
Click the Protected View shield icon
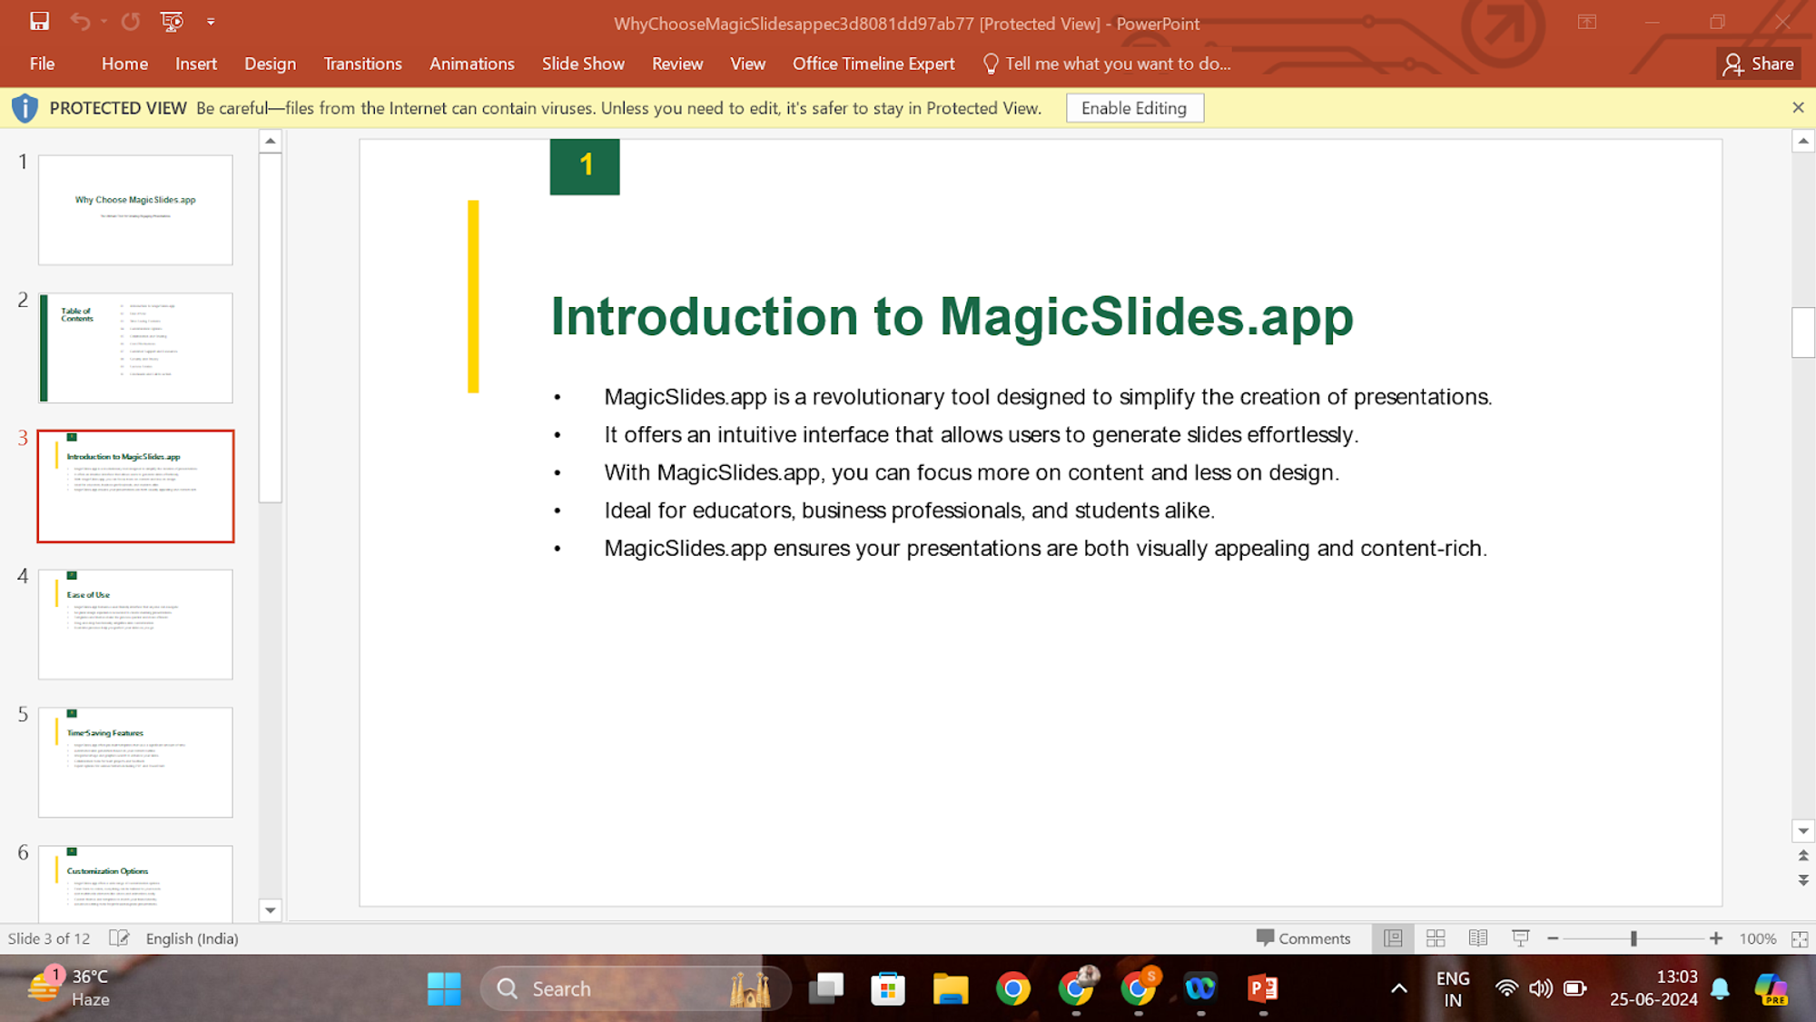click(25, 108)
